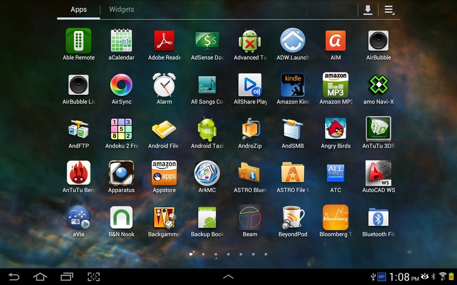
Task: Select the Apps tab
Action: click(79, 10)
